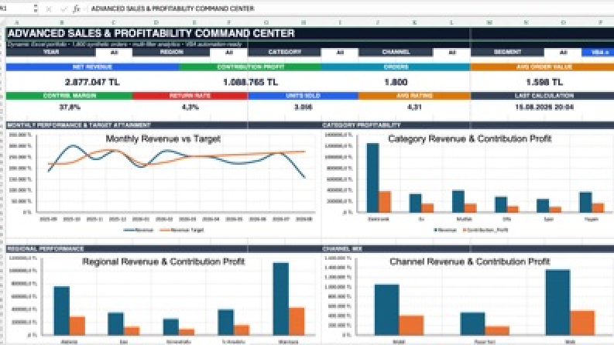614x345 pixels.
Task: Select the RETURN RATE header cell
Action: pyautogui.click(x=190, y=96)
